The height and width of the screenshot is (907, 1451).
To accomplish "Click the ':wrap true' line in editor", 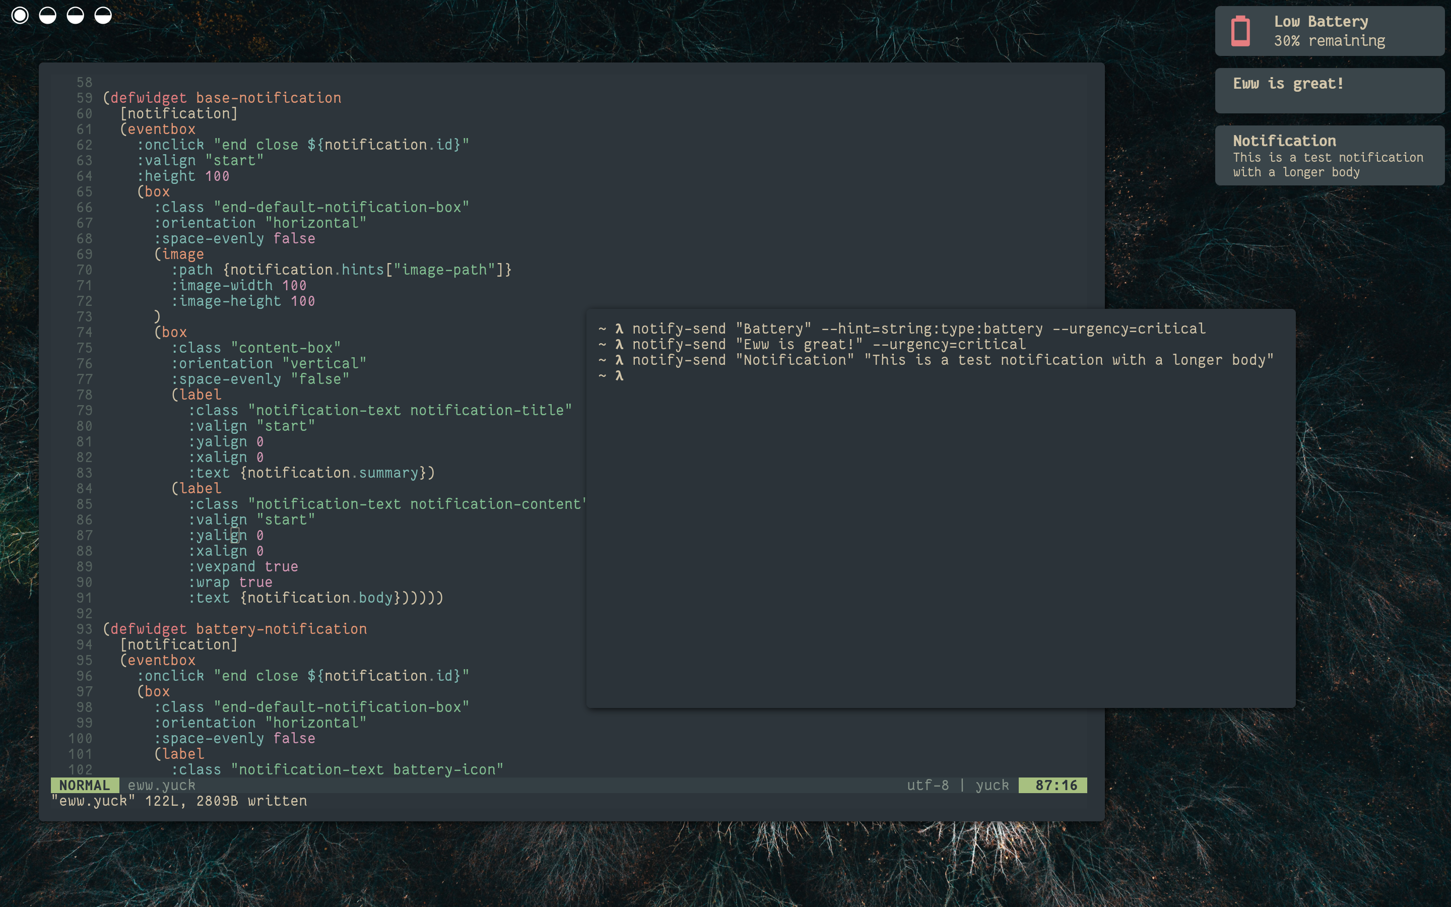I will (231, 582).
